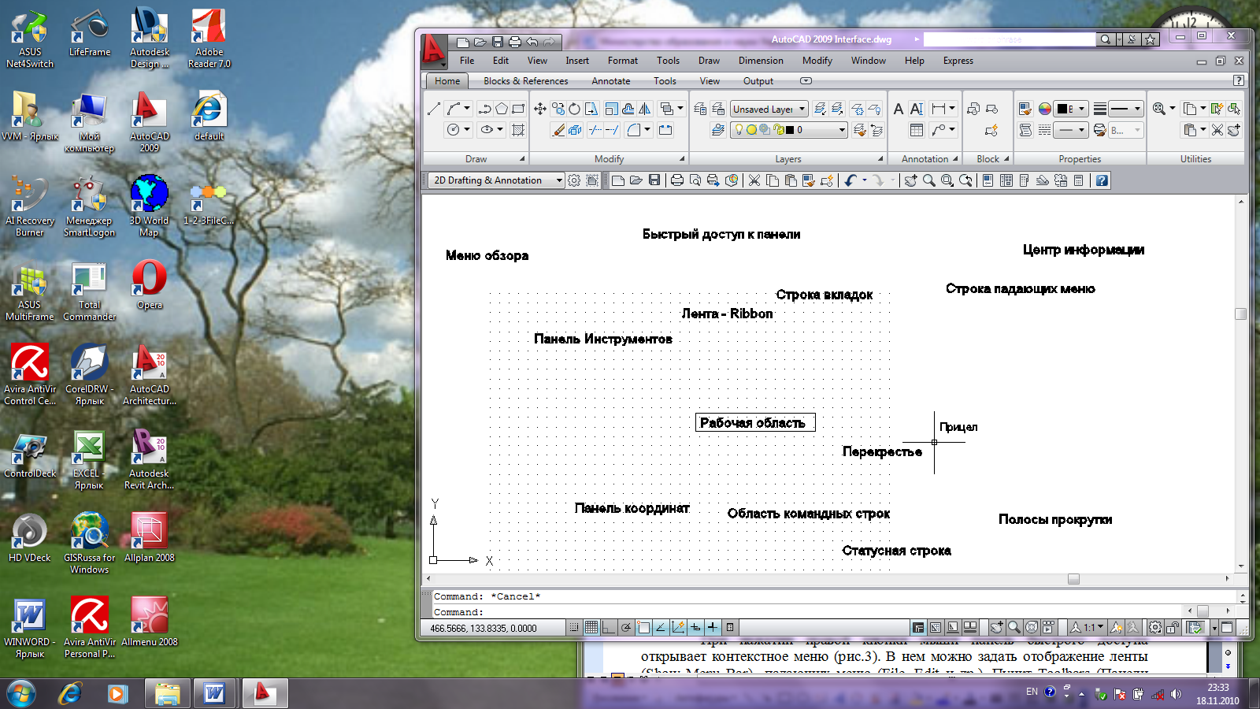Switch to the Annotate ribbon tab

point(611,81)
